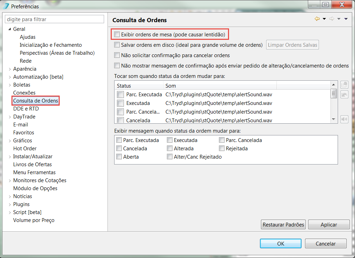Click the back navigation arrow icon
The image size is (355, 258).
point(317,19)
